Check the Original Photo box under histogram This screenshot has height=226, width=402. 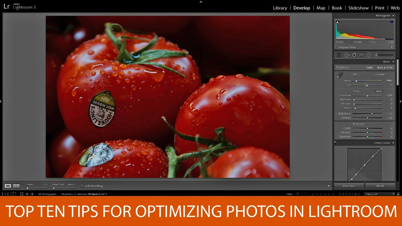[x=336, y=47]
